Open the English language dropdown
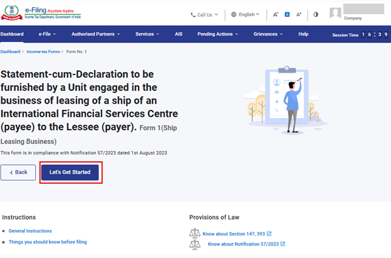Image resolution: width=391 pixels, height=258 pixels. [x=249, y=14]
